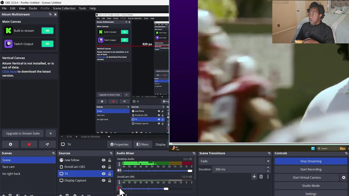Image resolution: width=349 pixels, height=196 pixels.
Task: Zoom in the preview with plus icon
Action: [x=76, y=137]
